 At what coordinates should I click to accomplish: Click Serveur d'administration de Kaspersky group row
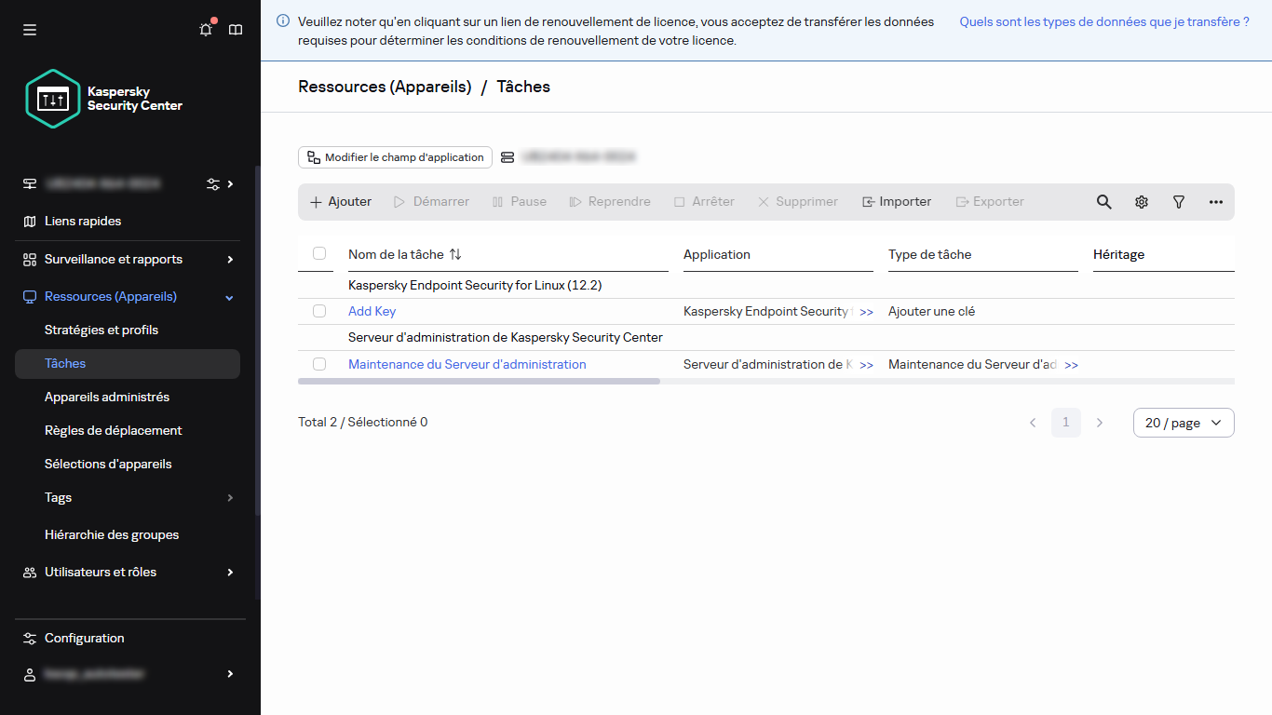coord(506,337)
